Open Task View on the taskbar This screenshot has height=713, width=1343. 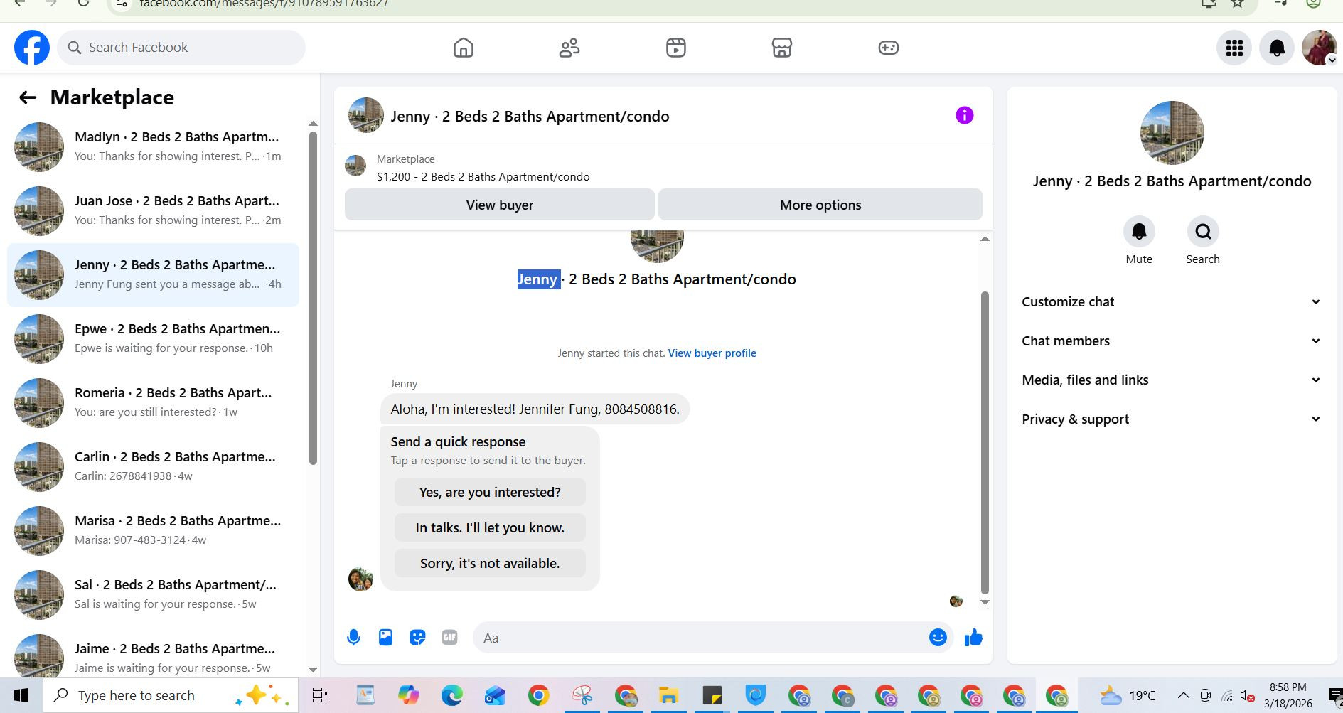320,695
